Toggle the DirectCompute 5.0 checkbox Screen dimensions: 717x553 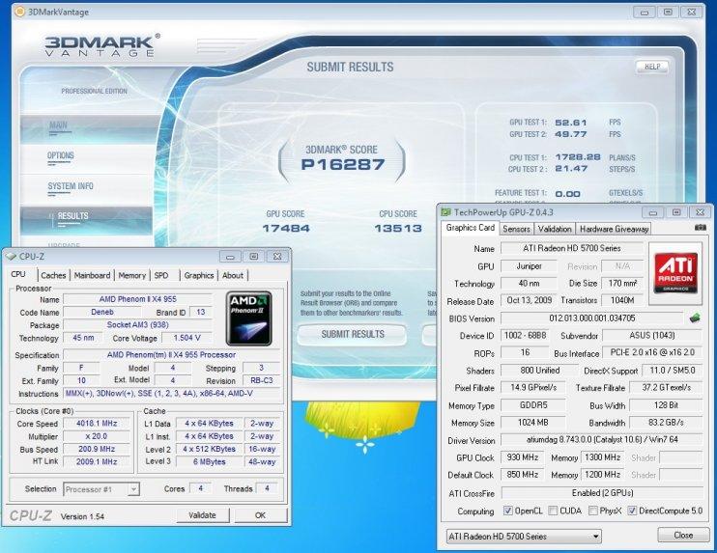(x=632, y=511)
